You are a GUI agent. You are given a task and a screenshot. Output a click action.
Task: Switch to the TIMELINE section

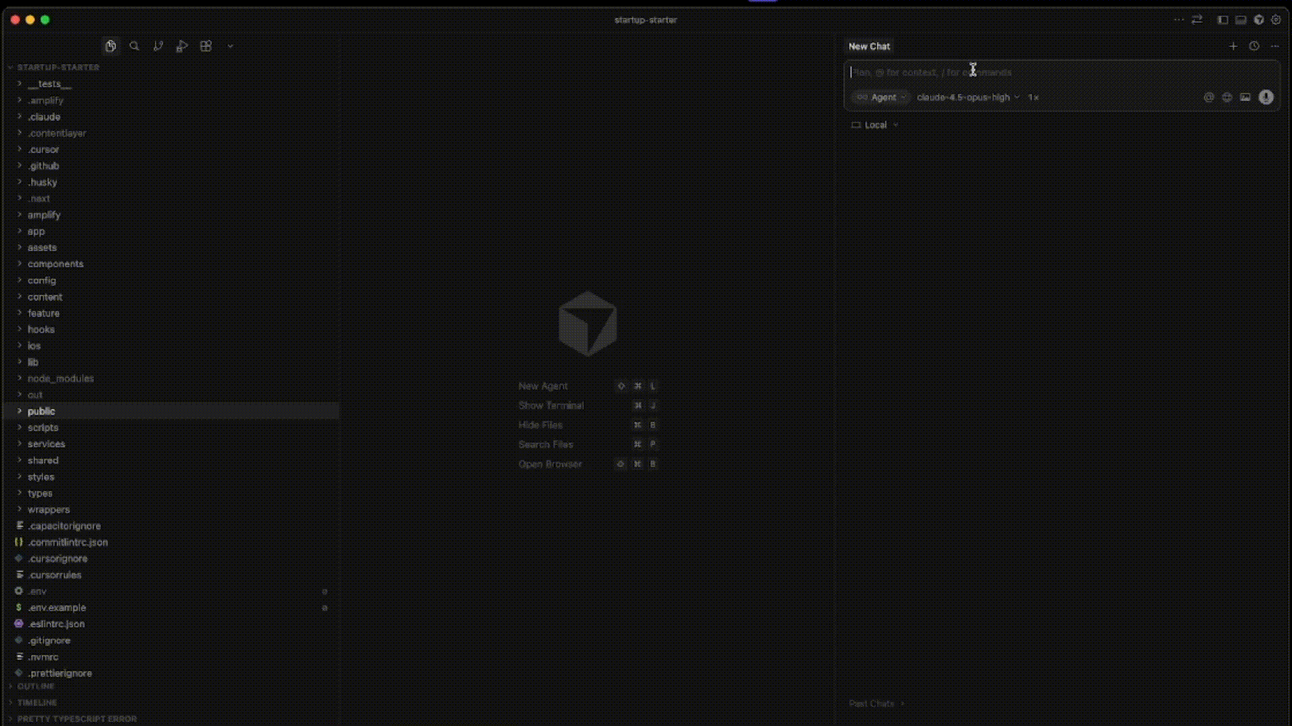pos(36,702)
